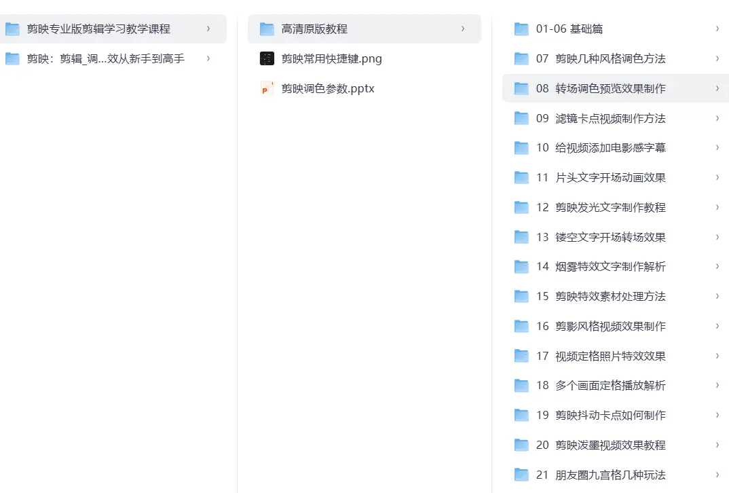This screenshot has width=729, height=493.
Task: Expand chevron for 20 剪映泼墨视频效果教程
Action: point(717,445)
